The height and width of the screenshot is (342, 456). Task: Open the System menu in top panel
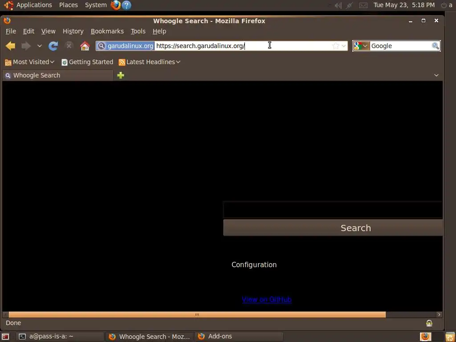(96, 5)
